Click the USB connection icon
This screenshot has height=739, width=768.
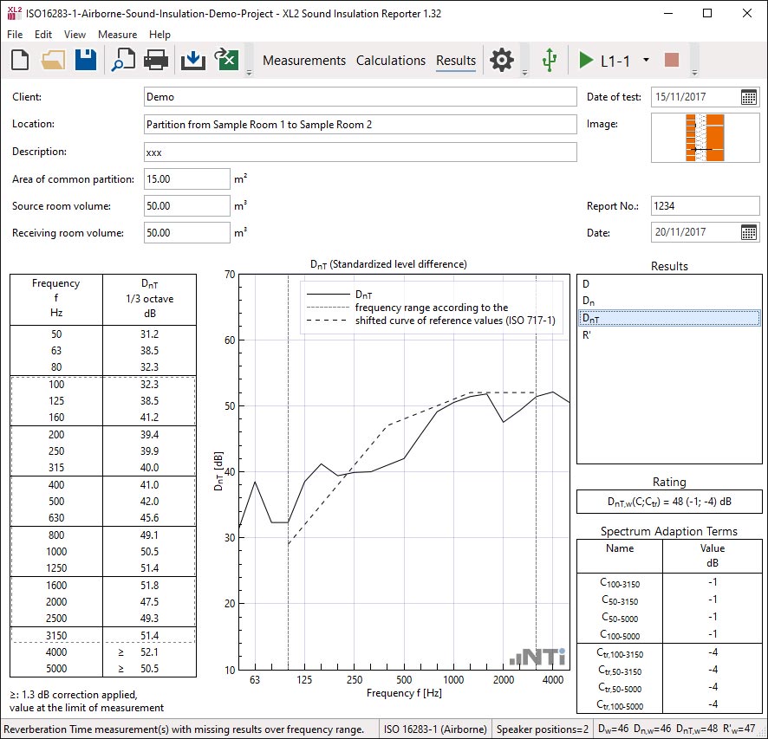tap(548, 61)
